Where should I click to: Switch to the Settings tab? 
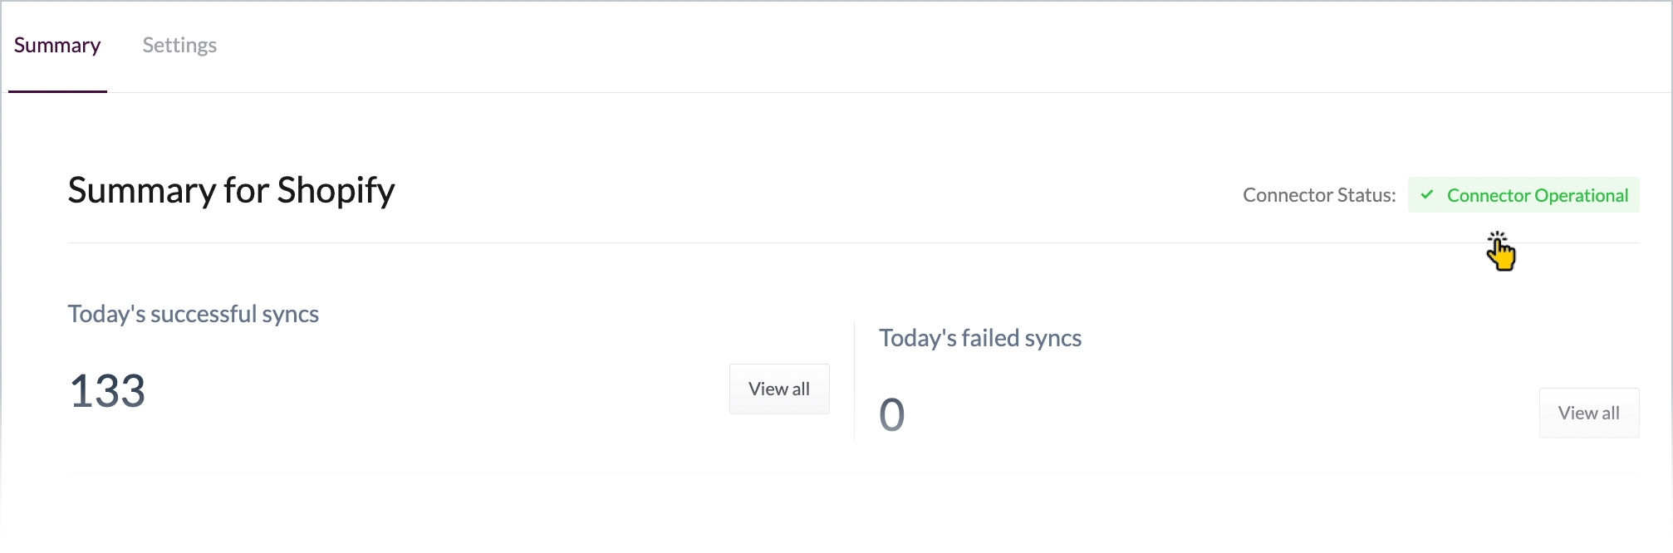pos(179,46)
